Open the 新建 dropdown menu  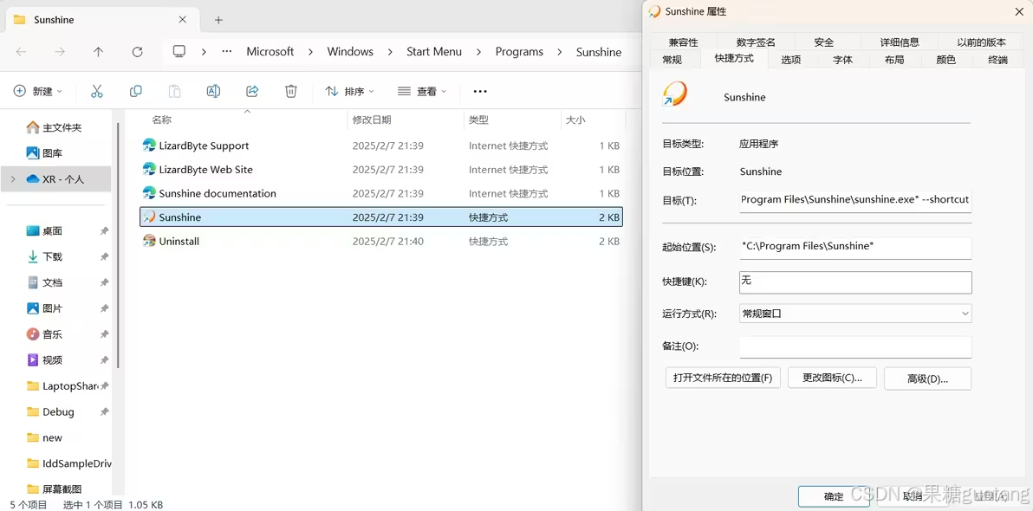click(38, 91)
